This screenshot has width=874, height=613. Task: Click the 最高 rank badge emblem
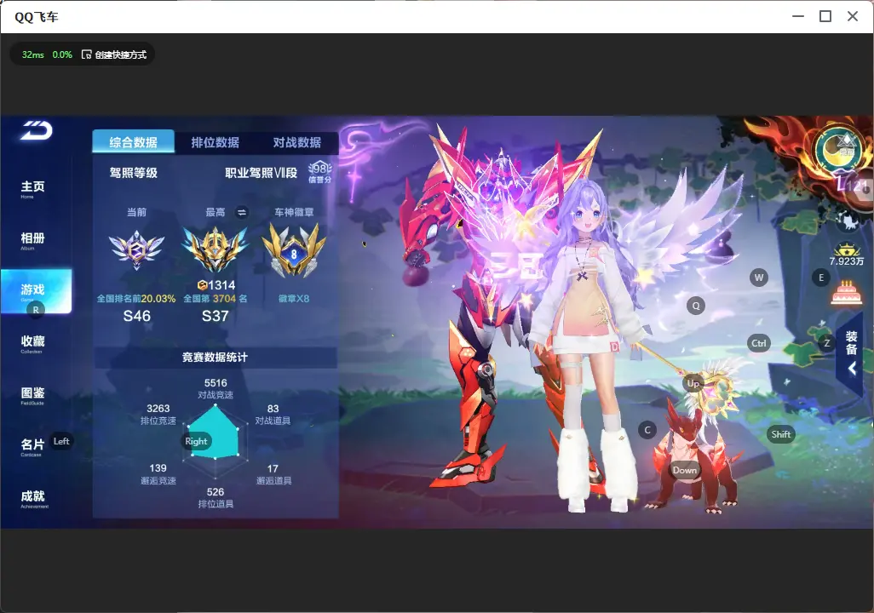coord(216,249)
